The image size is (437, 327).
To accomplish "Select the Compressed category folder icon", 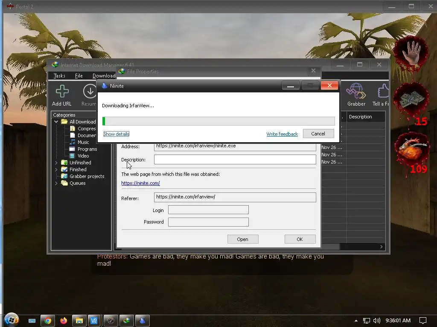I will click(x=73, y=129).
